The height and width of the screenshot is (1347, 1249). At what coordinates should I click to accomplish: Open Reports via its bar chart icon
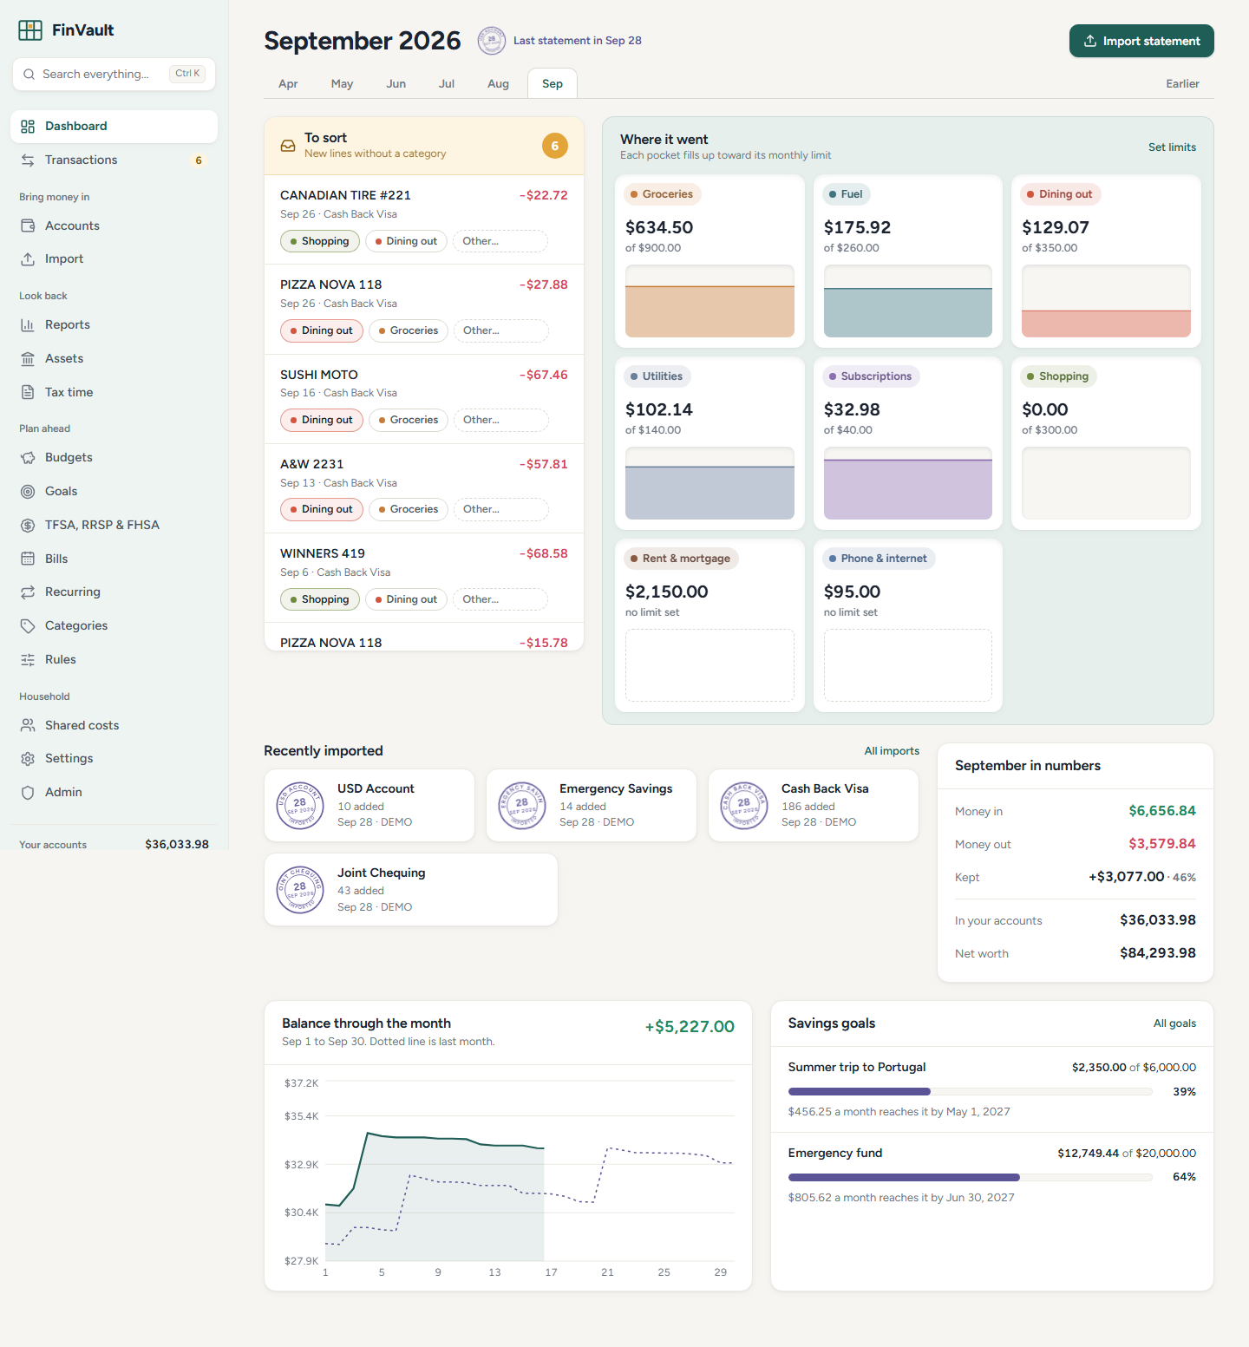coord(28,325)
